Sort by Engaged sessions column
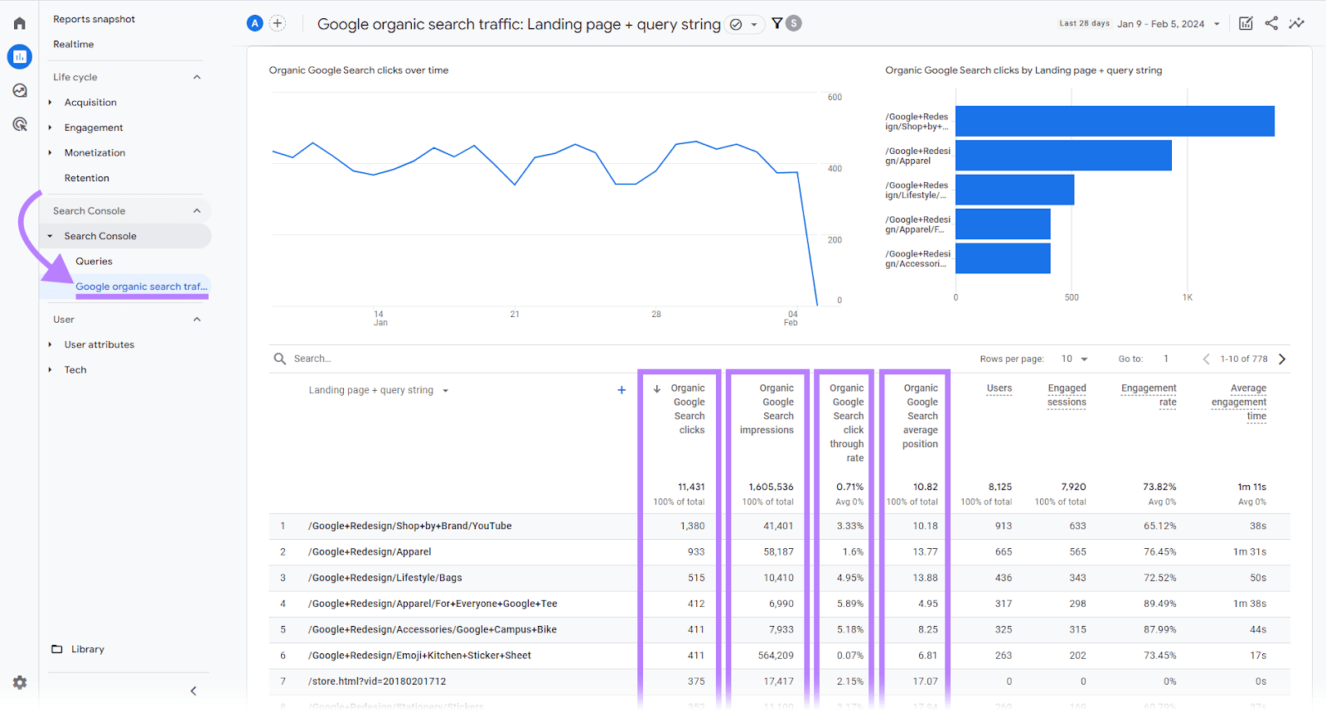 point(1067,395)
